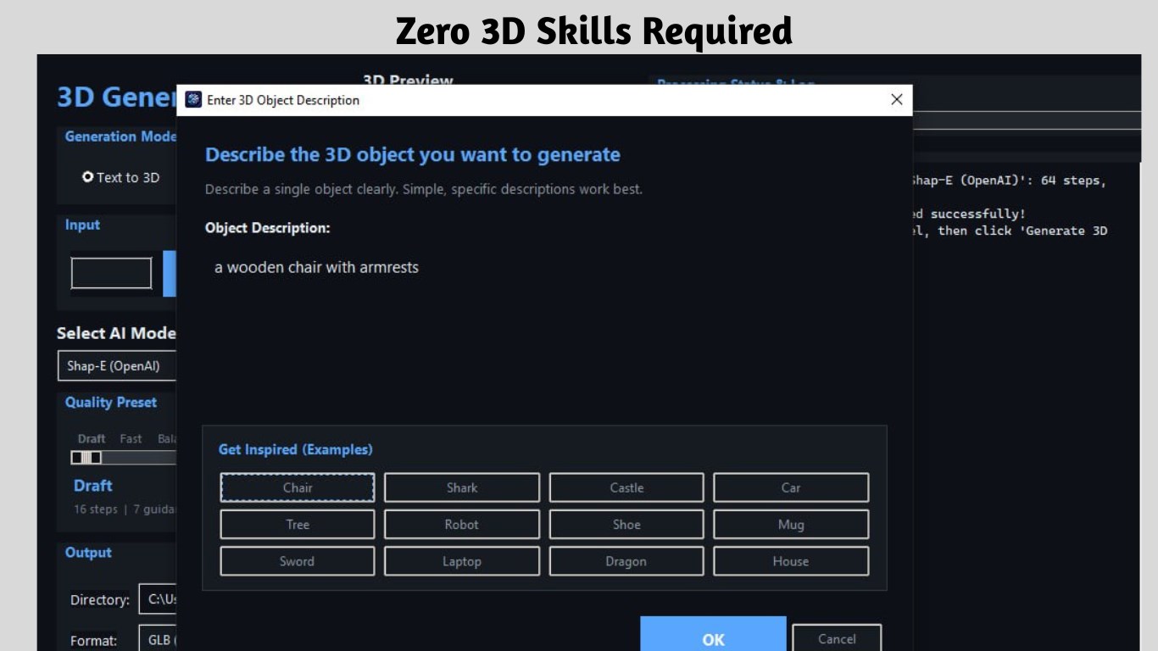Choose the Laptop example button

point(462,561)
